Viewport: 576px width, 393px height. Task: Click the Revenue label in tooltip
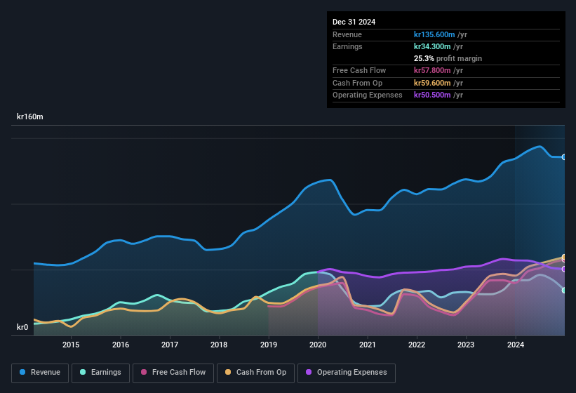(347, 34)
